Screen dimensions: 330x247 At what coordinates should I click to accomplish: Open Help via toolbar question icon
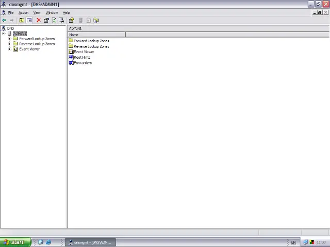71,21
